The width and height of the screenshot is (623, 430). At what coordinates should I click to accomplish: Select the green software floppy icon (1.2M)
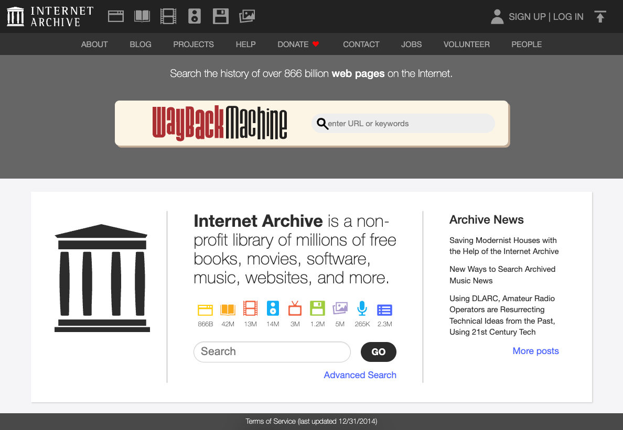click(317, 308)
